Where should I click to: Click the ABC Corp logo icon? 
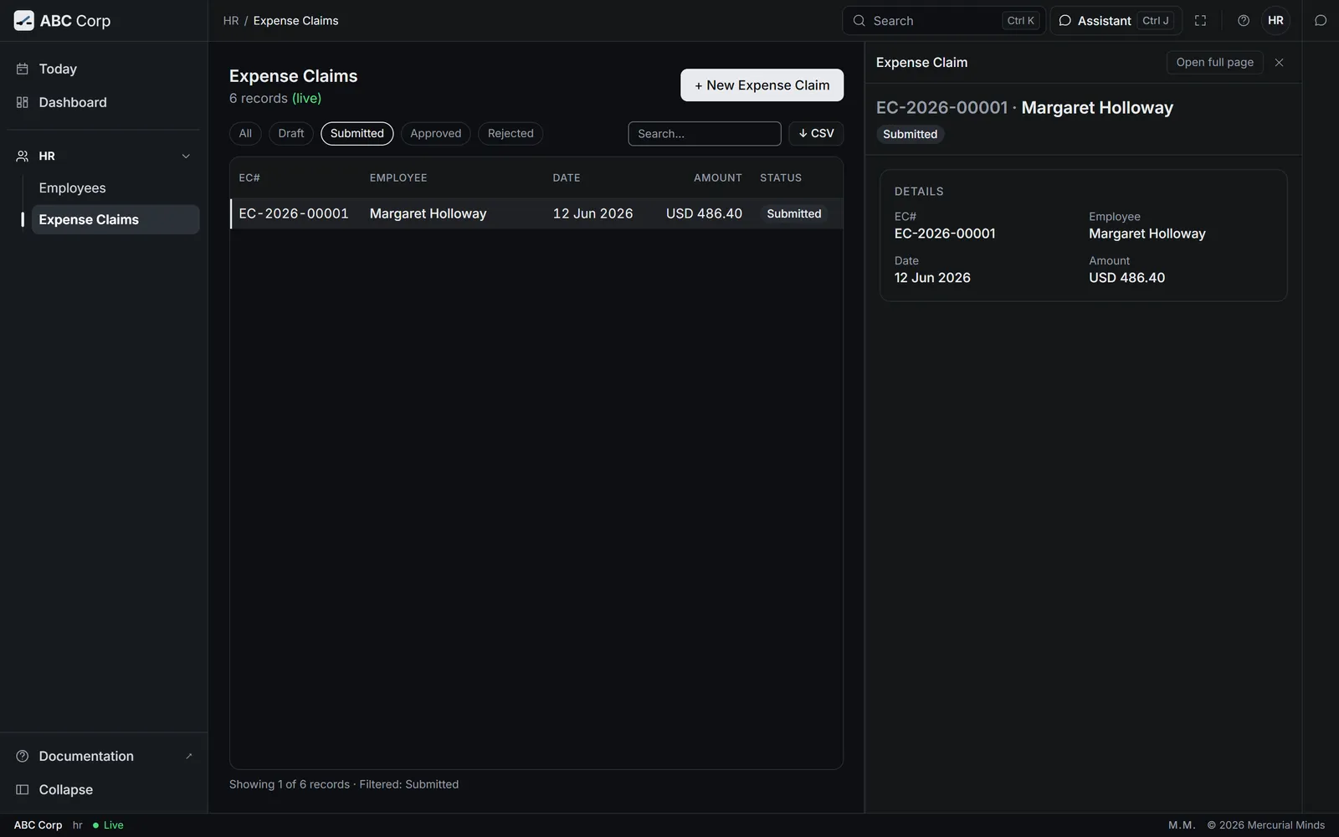(x=24, y=21)
